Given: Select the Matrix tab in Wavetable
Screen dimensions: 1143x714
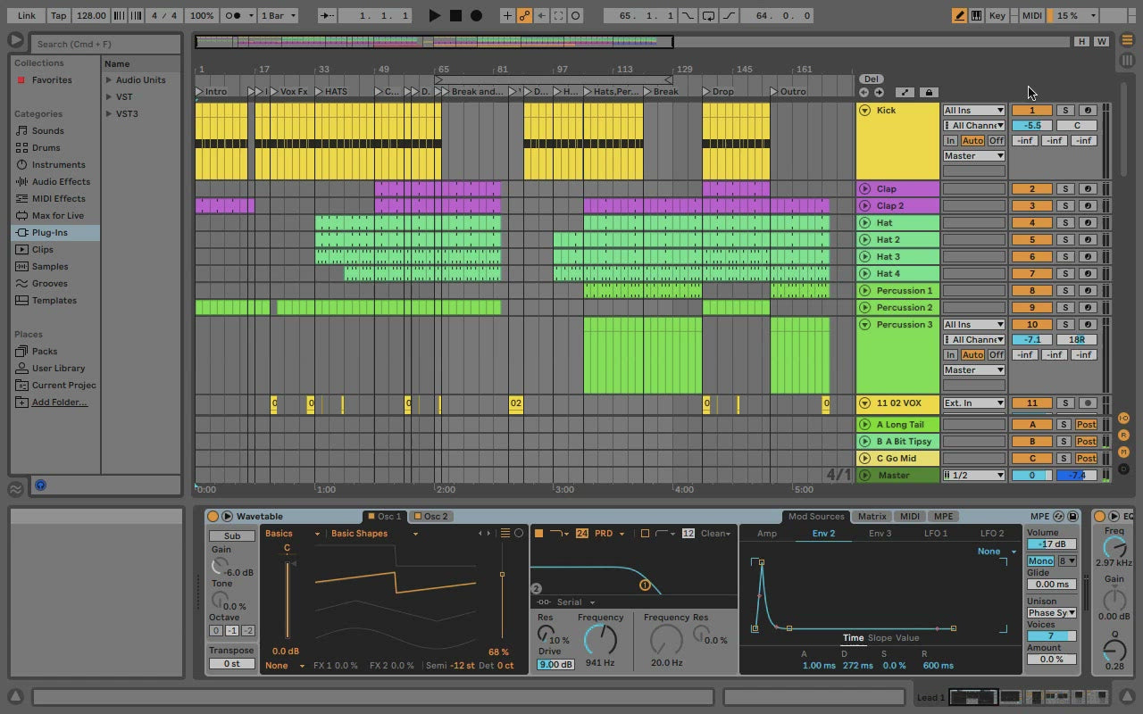Looking at the screenshot, I should tap(872, 516).
